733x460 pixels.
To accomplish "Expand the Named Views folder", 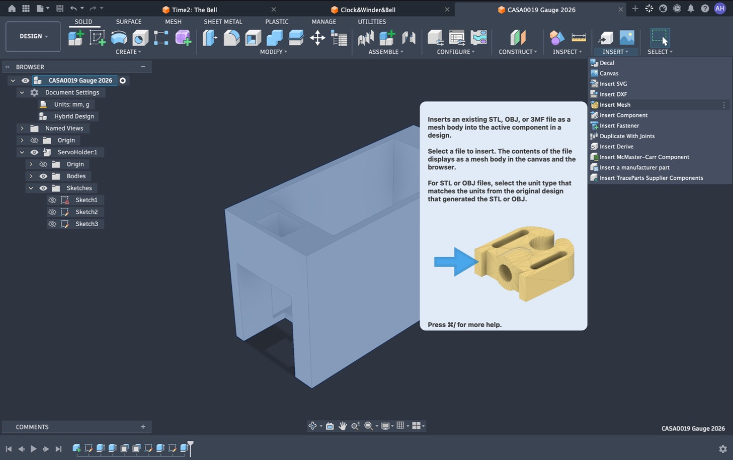I will (22, 128).
